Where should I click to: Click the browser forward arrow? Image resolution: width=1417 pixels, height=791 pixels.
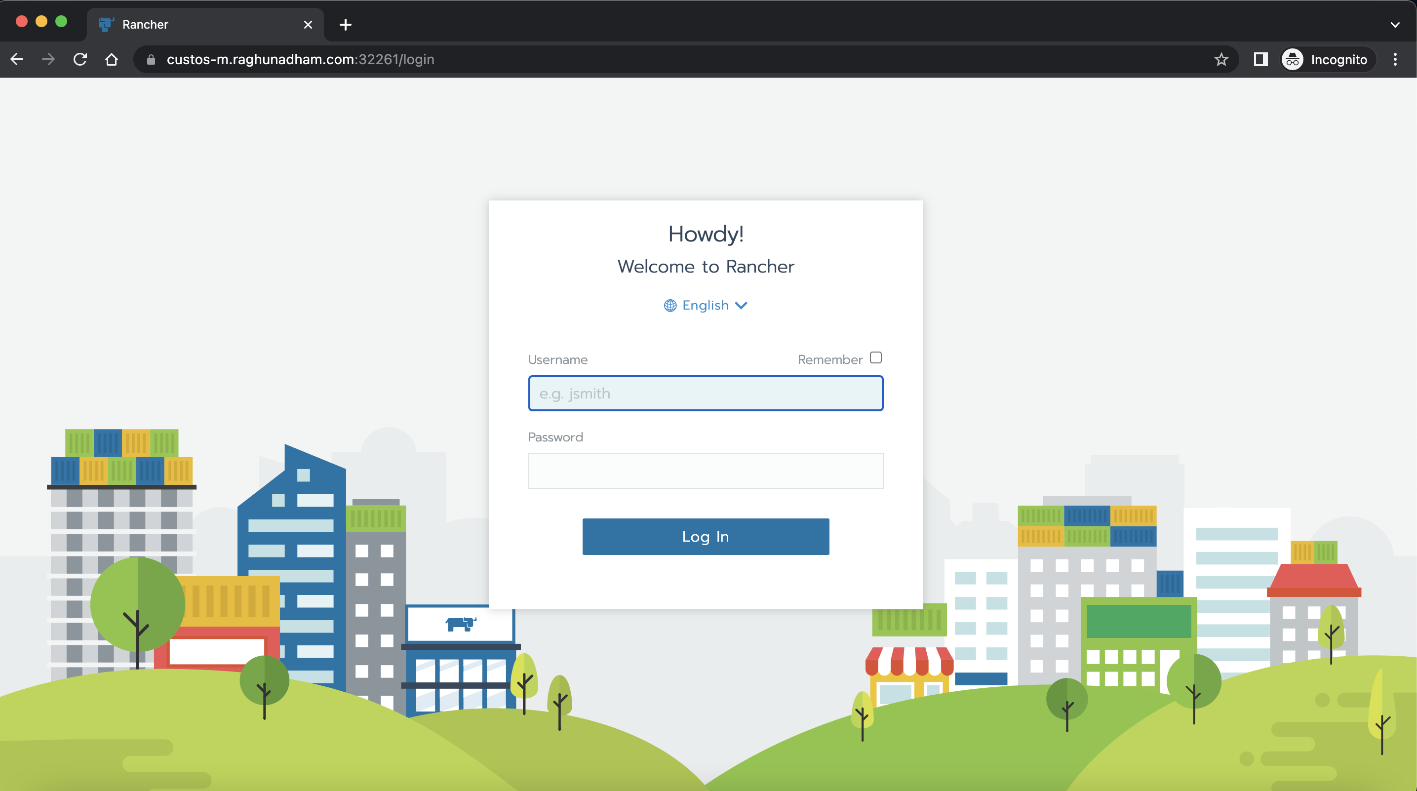(48, 59)
